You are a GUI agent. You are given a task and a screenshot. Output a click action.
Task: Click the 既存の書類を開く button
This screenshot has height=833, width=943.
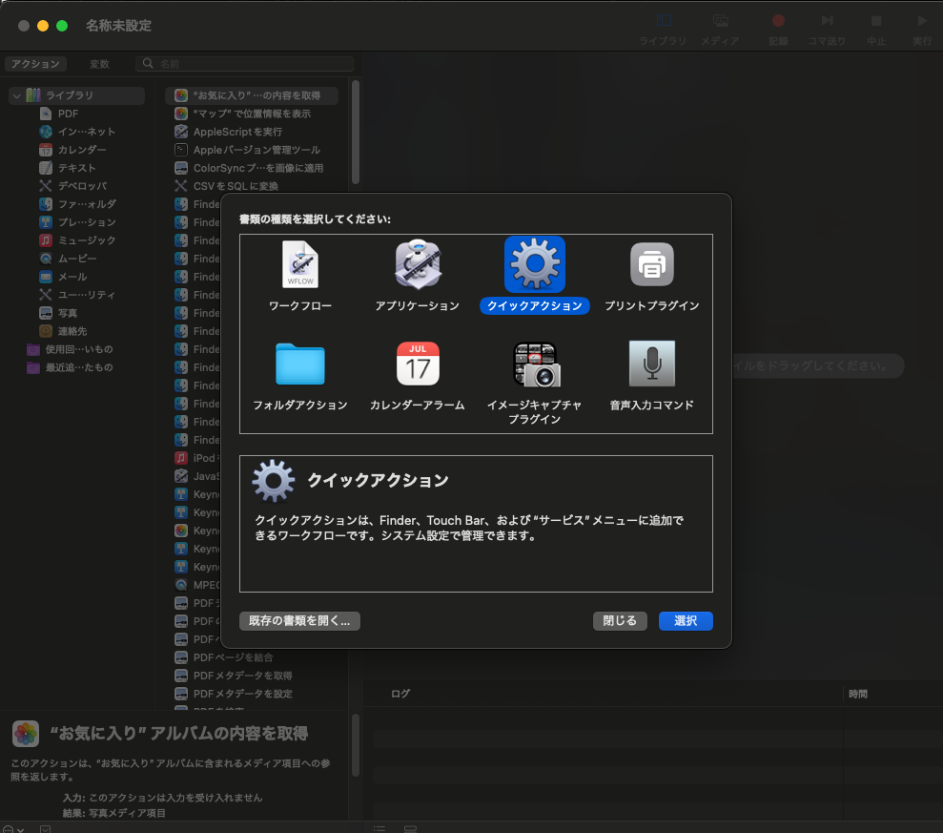tap(300, 621)
